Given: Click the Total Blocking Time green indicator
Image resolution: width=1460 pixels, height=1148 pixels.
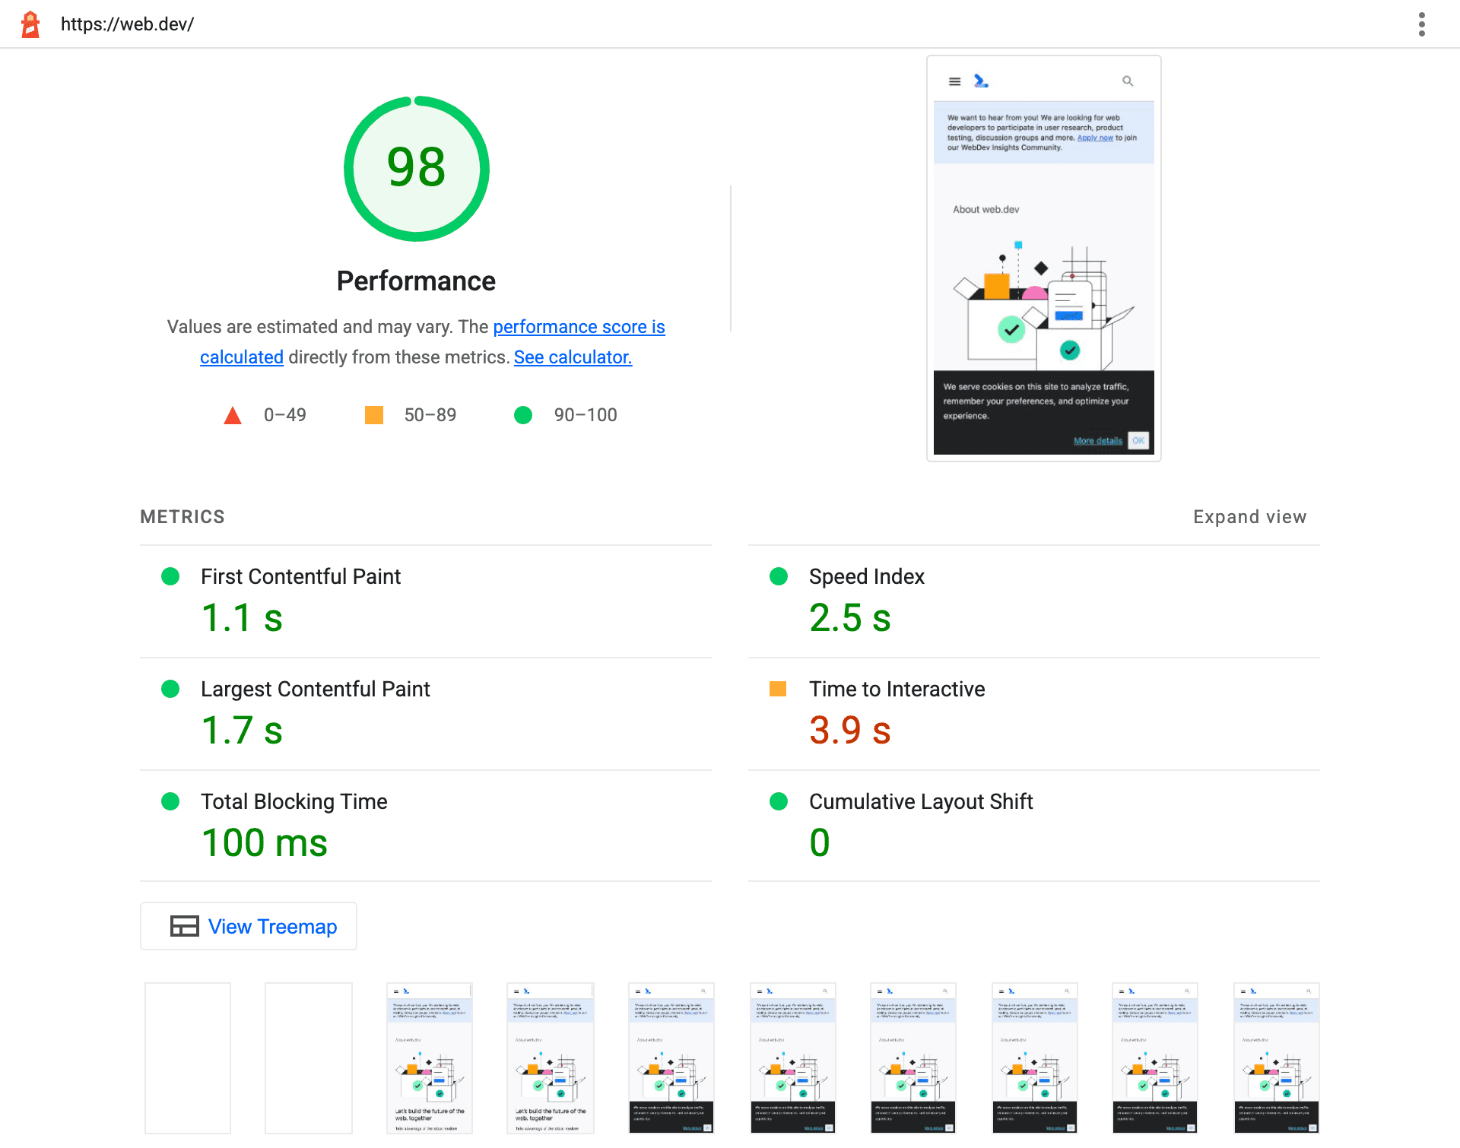Looking at the screenshot, I should tap(167, 801).
